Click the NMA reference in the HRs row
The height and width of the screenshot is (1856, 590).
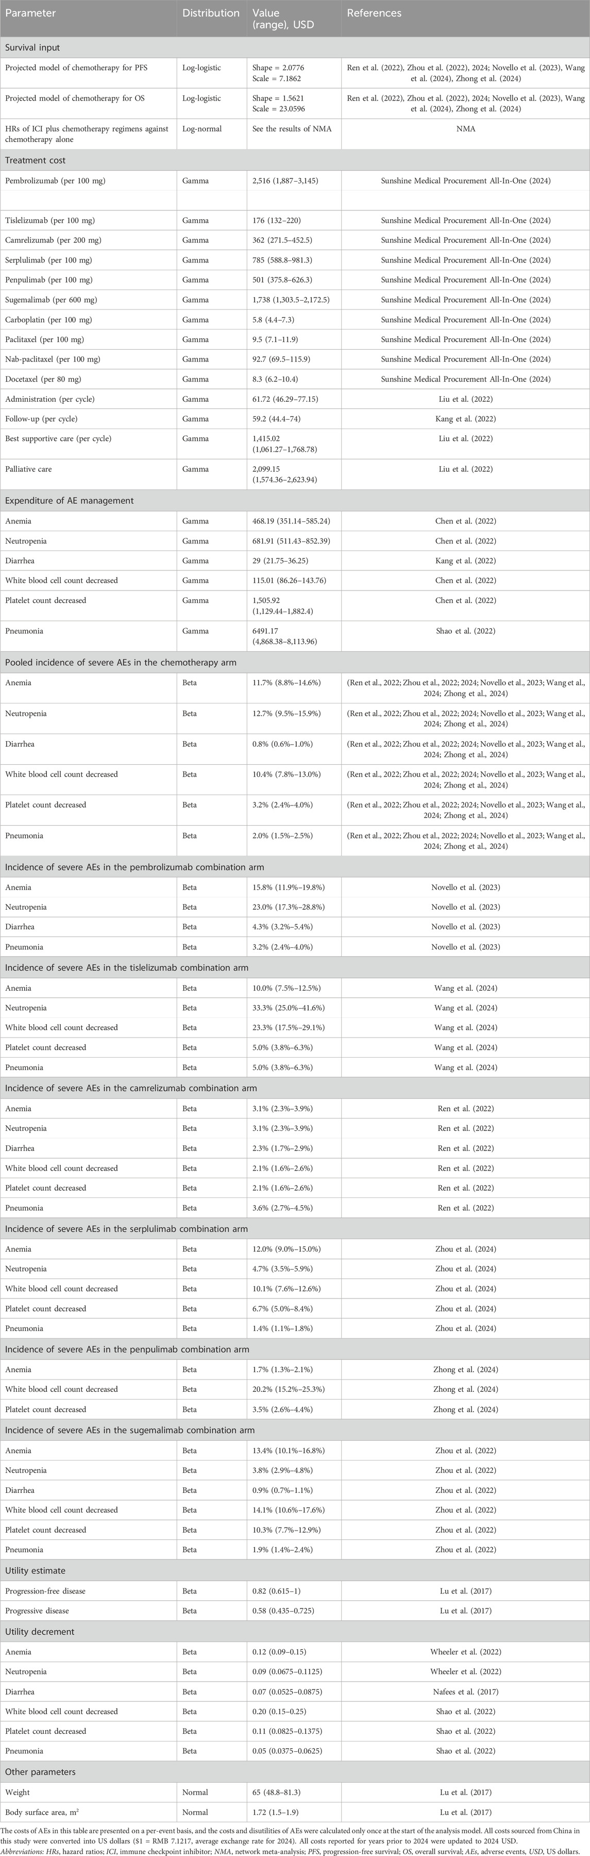[x=465, y=129]
